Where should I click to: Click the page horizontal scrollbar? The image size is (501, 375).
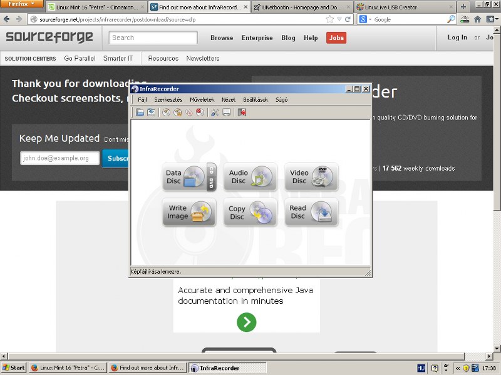[x=236, y=356]
